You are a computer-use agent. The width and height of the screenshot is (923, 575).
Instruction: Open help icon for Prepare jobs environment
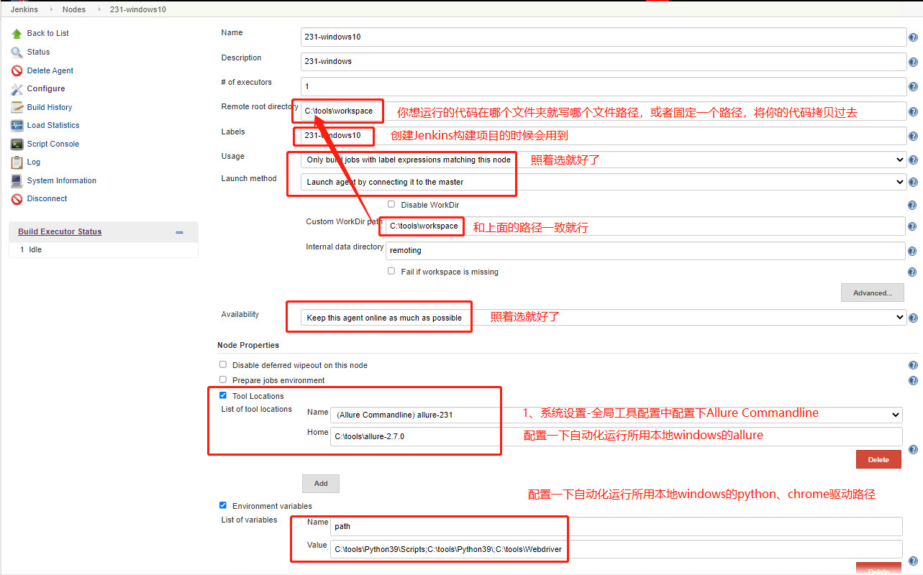(x=913, y=381)
